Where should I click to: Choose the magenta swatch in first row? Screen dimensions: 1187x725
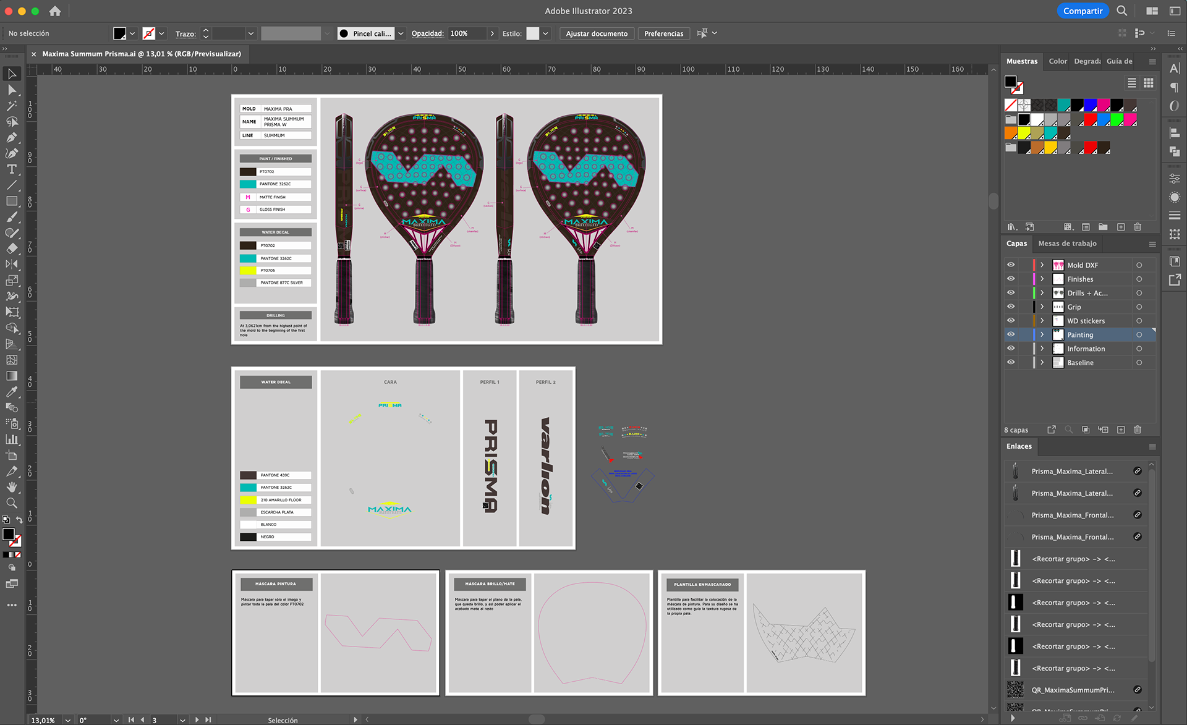1104,105
